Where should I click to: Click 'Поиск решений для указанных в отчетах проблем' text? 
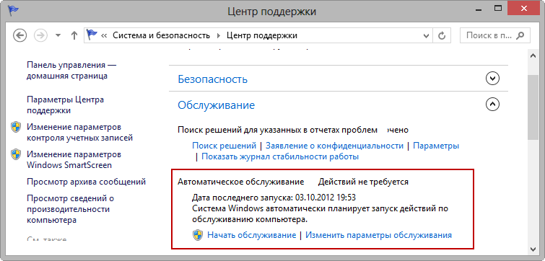[x=277, y=130]
